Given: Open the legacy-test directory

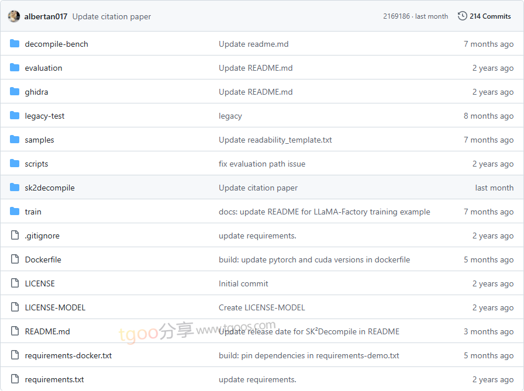Looking at the screenshot, I should (44, 116).
